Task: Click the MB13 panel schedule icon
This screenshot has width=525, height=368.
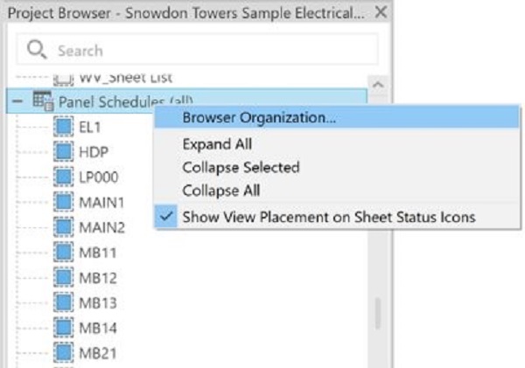Action: coord(64,303)
